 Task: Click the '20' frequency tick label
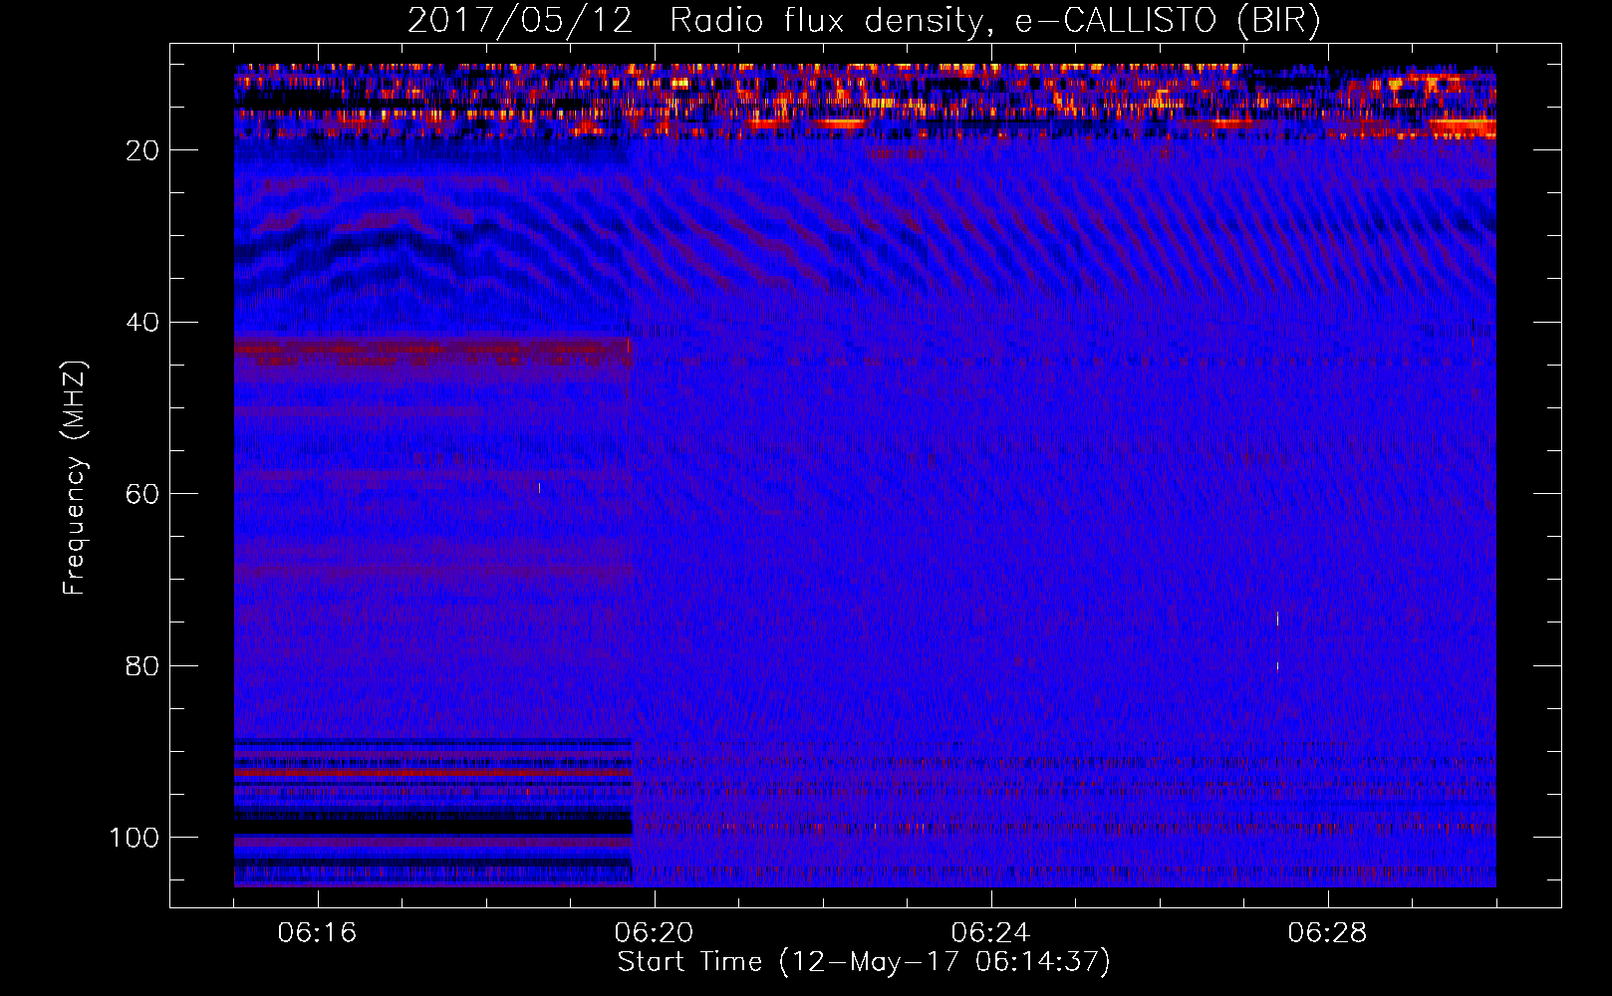point(142,150)
